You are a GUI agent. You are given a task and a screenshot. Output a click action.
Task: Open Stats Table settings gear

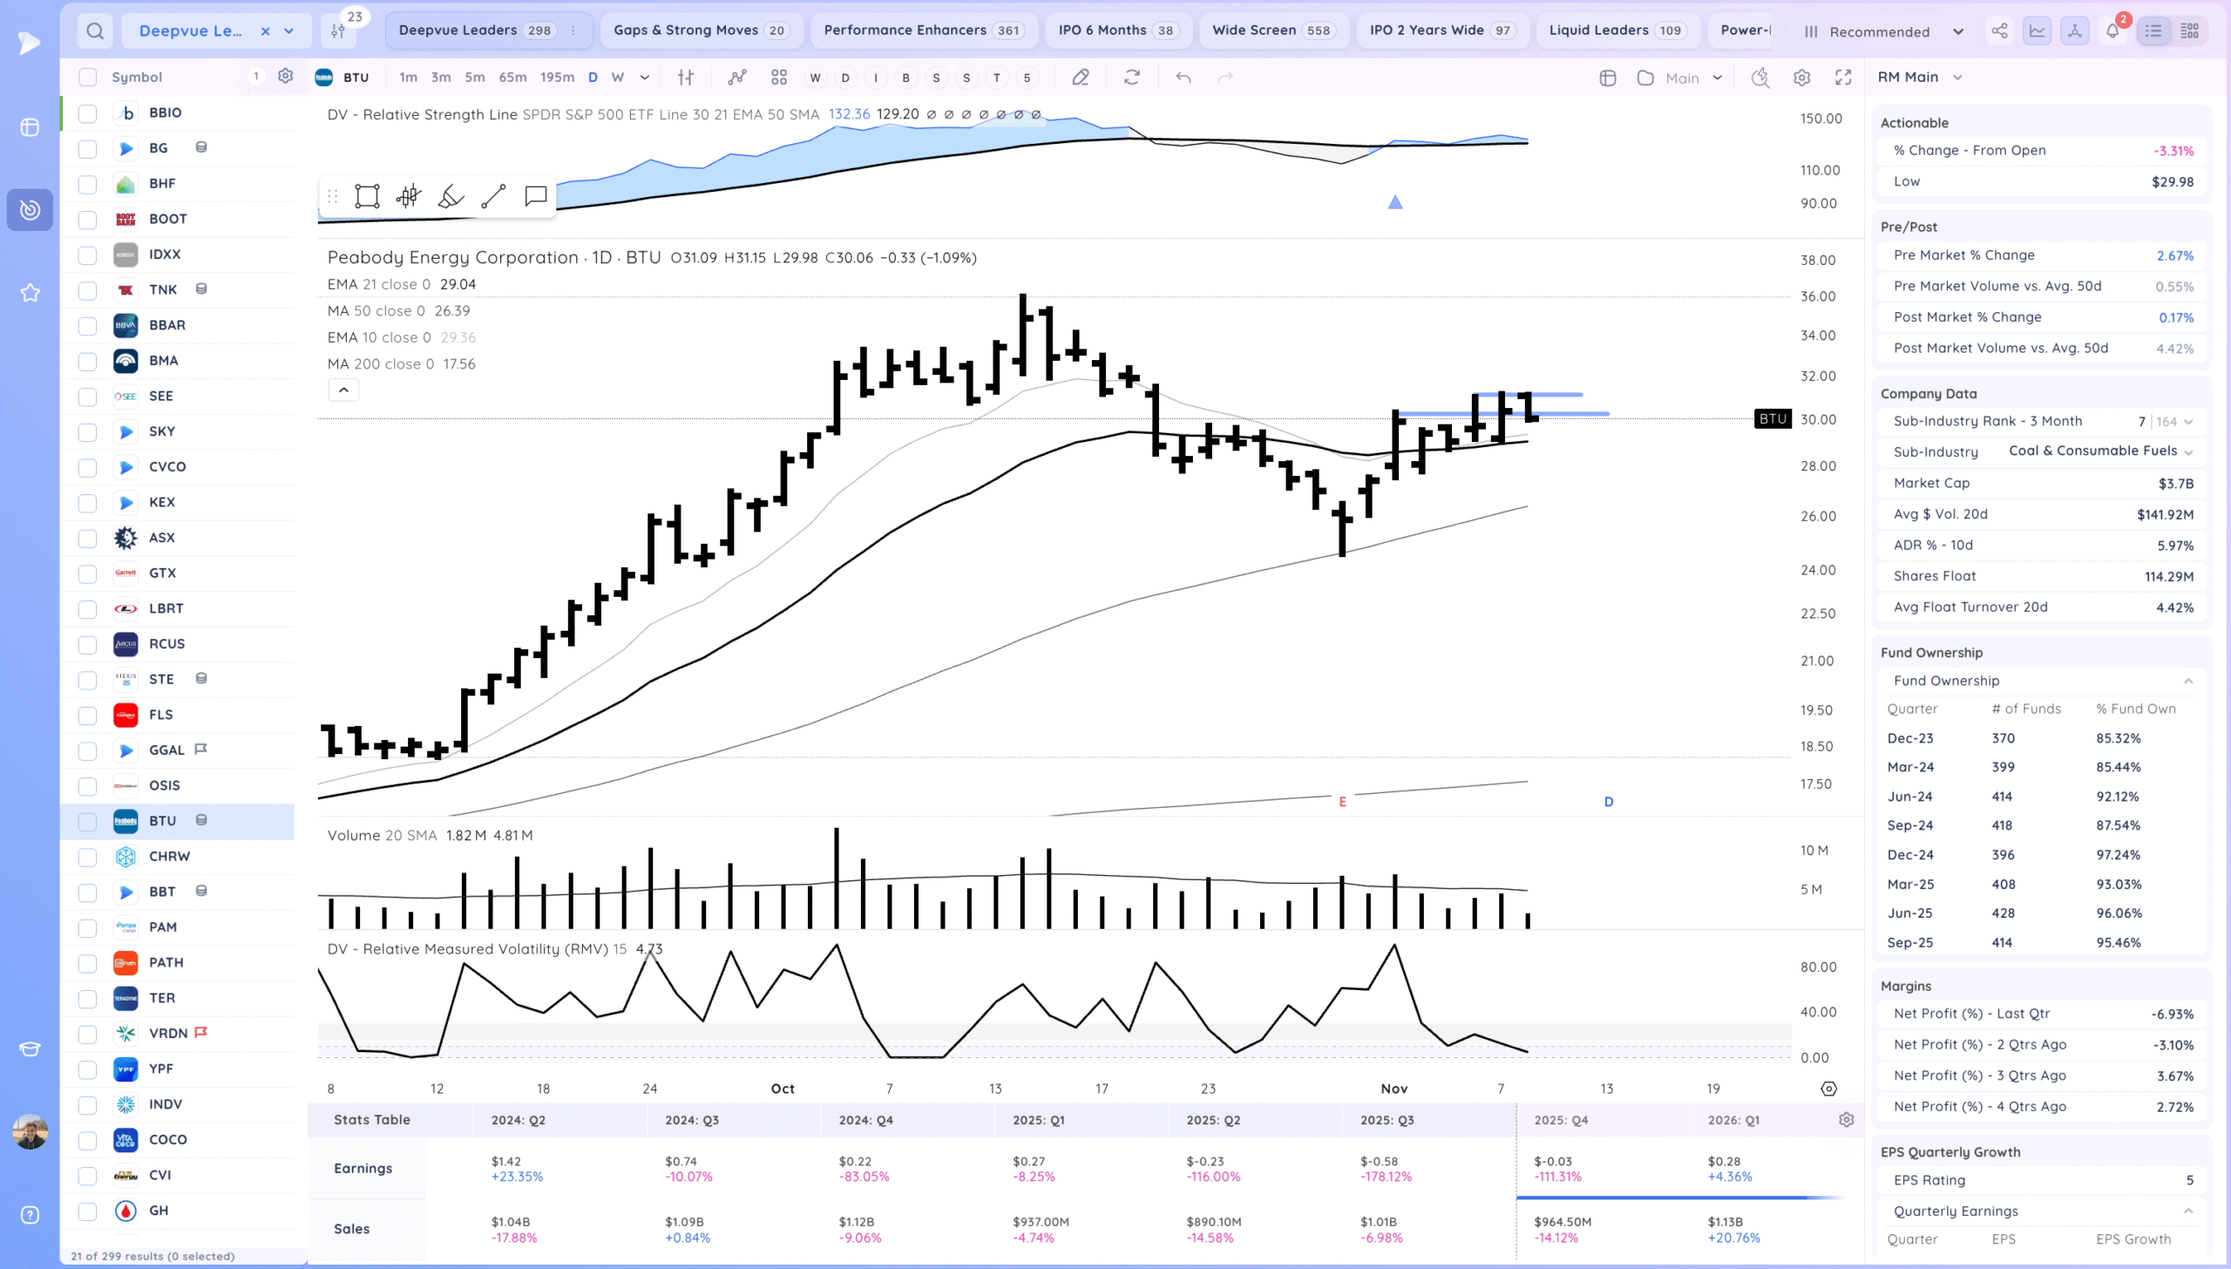point(1846,1120)
